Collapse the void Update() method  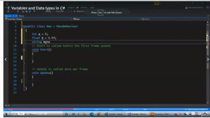pyautogui.click(x=24, y=73)
